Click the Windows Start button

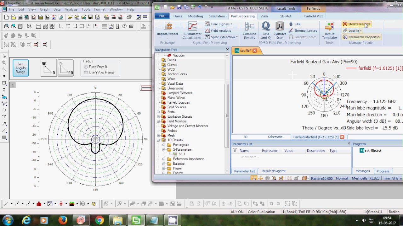(8, 220)
